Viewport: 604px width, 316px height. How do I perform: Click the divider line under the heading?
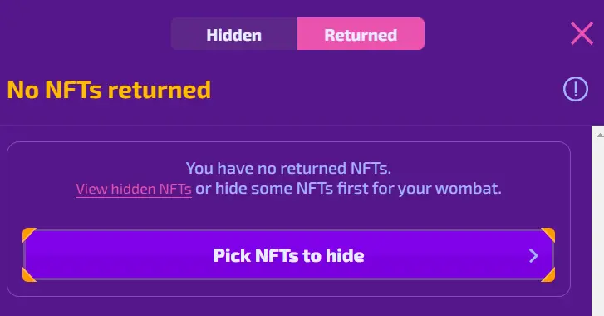click(296, 125)
